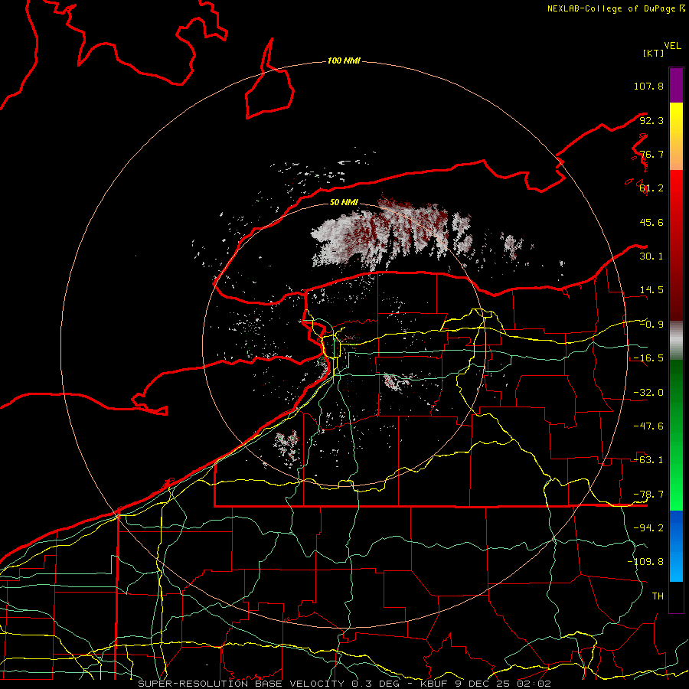This screenshot has height=689, width=689.
Task: Click the KBUF 9 DEC 25 02:02 timestamp
Action: click(485, 684)
